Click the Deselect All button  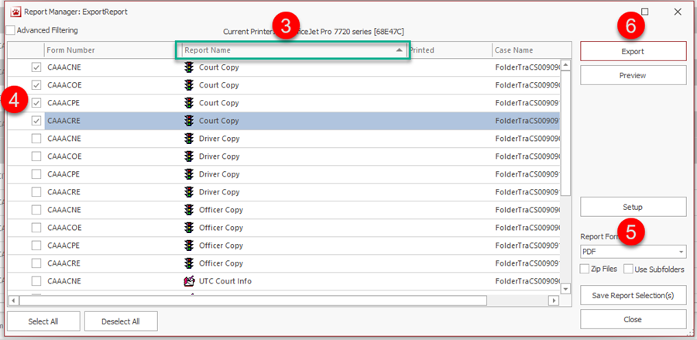pos(121,321)
